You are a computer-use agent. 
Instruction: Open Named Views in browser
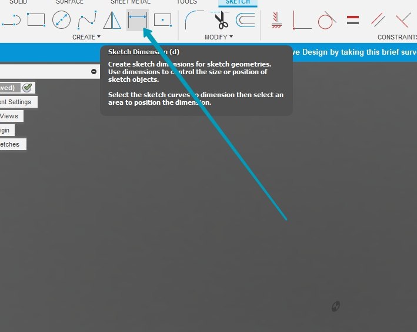(x=12, y=116)
